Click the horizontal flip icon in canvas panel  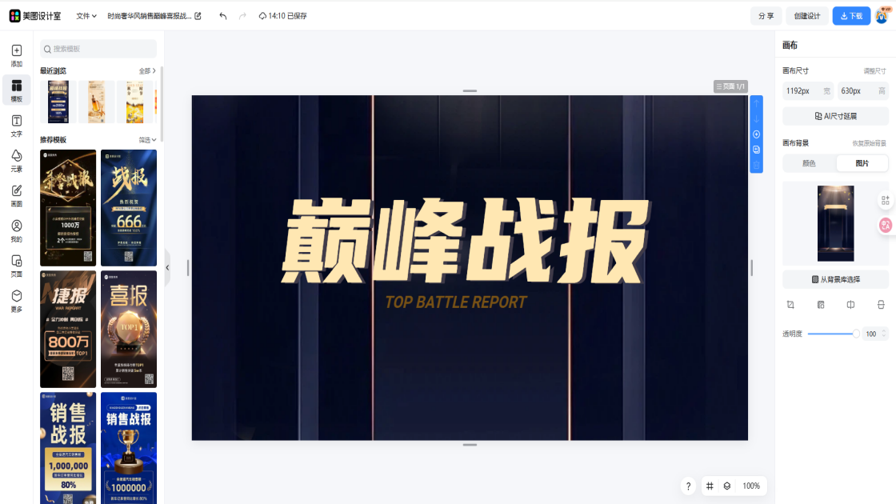click(850, 305)
